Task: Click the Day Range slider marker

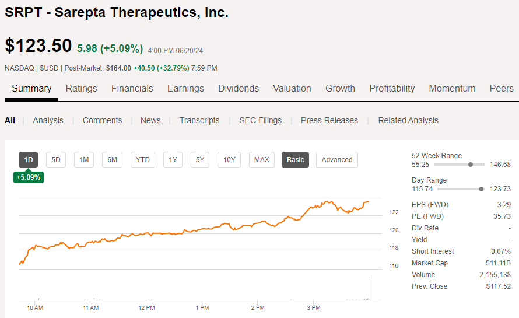Action: (x=481, y=189)
